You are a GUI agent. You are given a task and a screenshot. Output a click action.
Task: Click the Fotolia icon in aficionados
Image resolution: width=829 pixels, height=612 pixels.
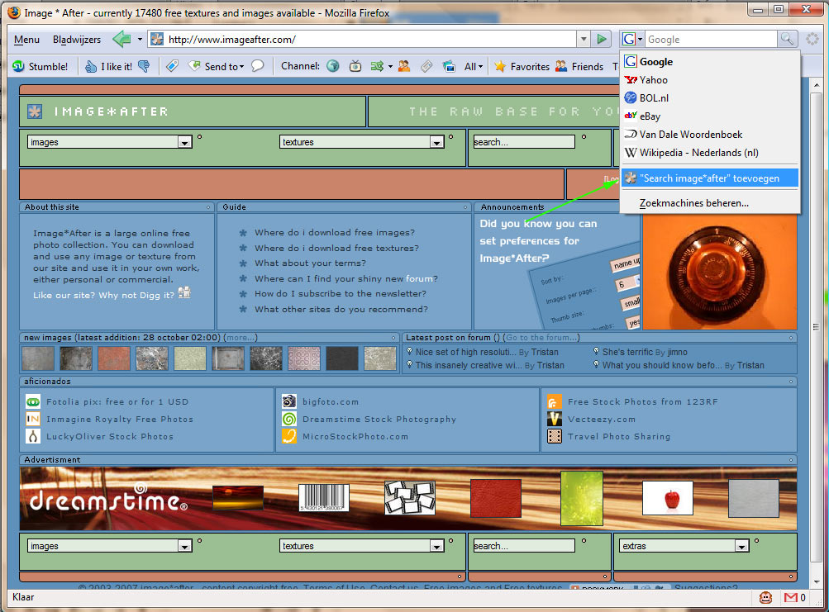click(33, 401)
